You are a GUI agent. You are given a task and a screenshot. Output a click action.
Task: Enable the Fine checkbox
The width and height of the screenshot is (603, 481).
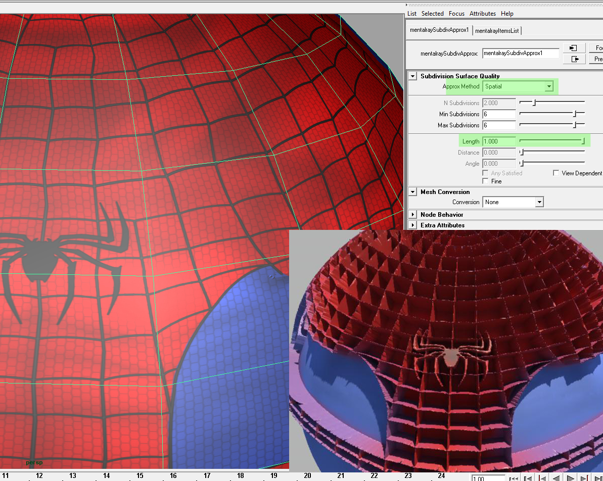click(485, 181)
